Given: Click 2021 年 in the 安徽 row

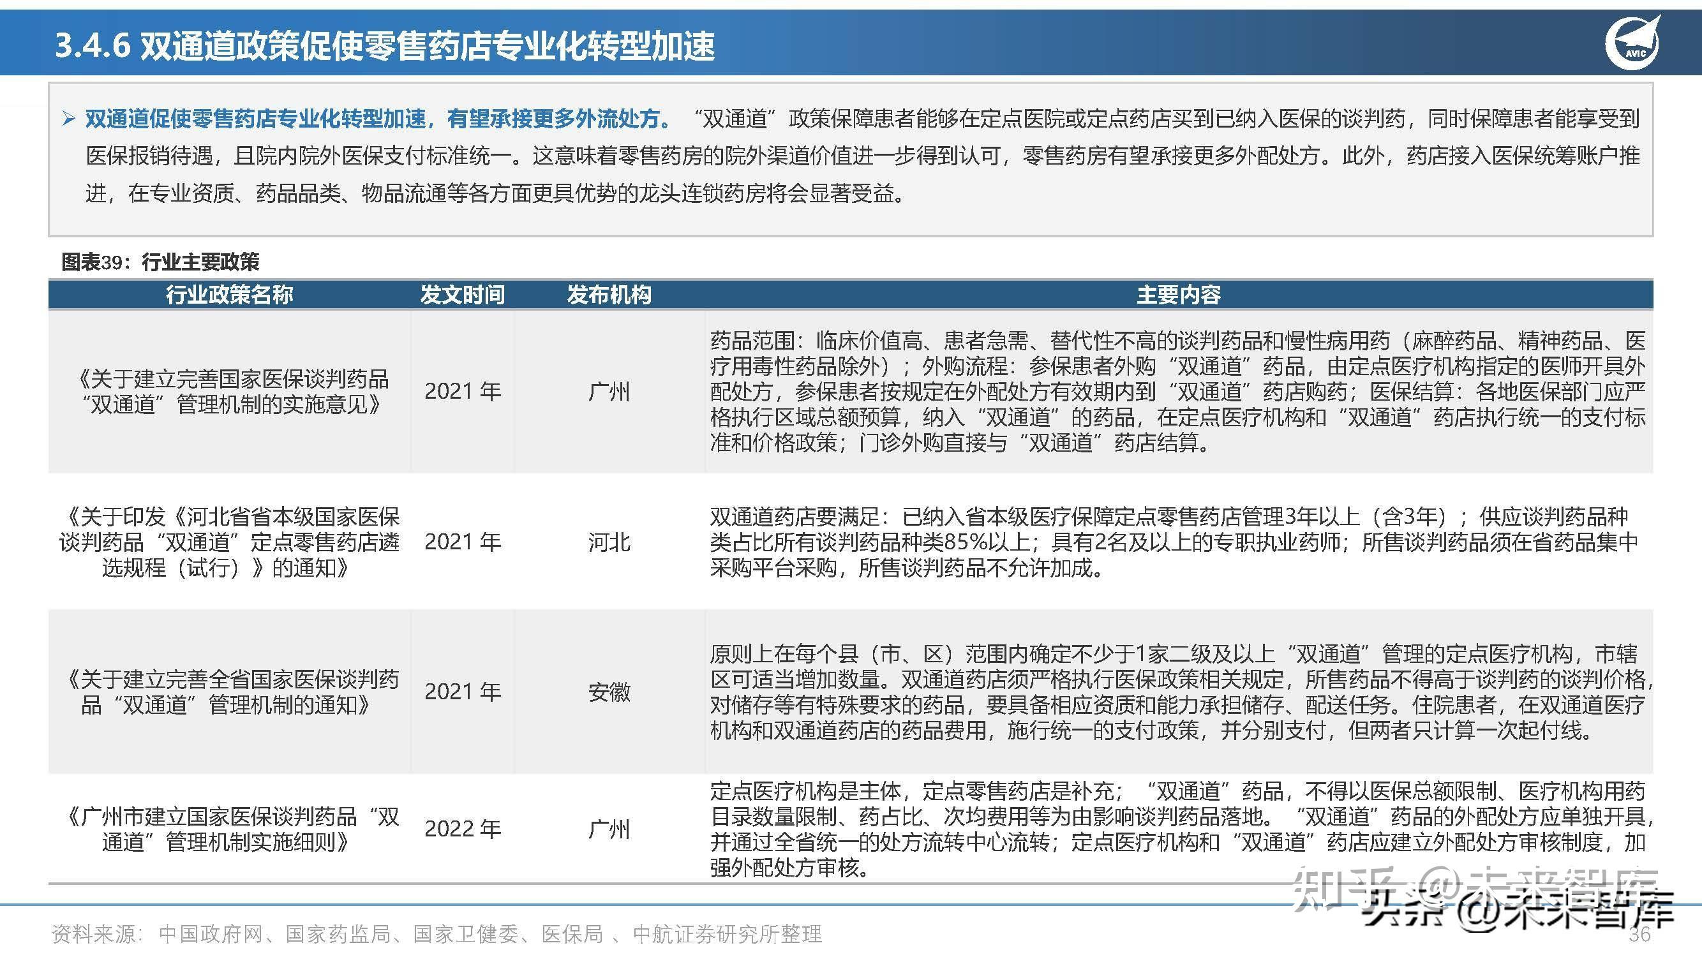Looking at the screenshot, I should click(x=463, y=692).
